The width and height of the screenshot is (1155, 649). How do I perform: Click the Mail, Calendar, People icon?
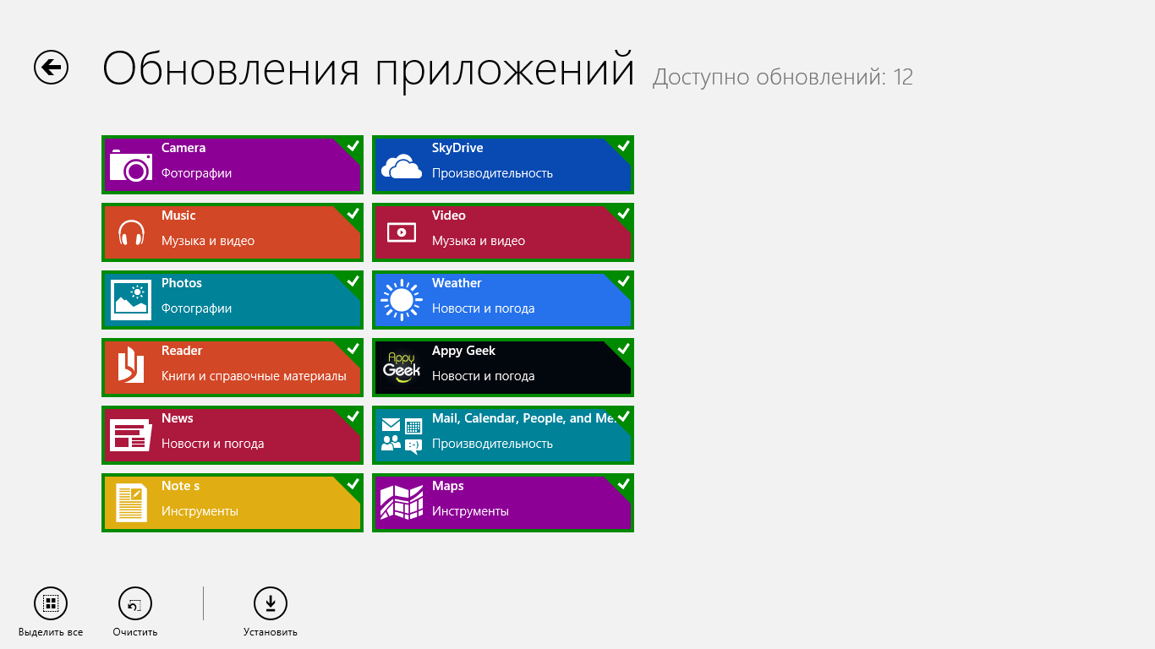coord(401,435)
